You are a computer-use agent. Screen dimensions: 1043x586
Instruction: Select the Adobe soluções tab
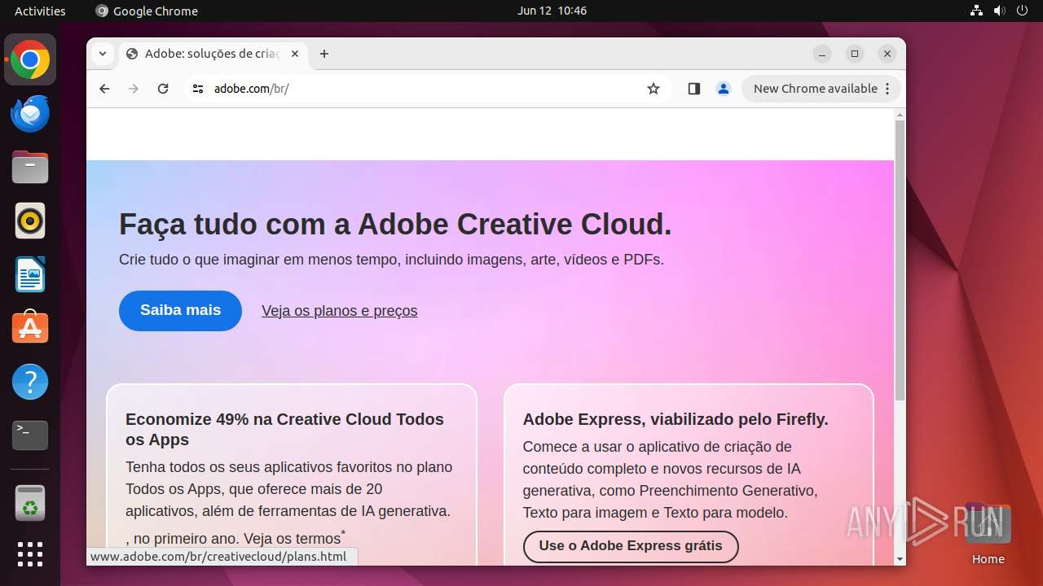213,54
